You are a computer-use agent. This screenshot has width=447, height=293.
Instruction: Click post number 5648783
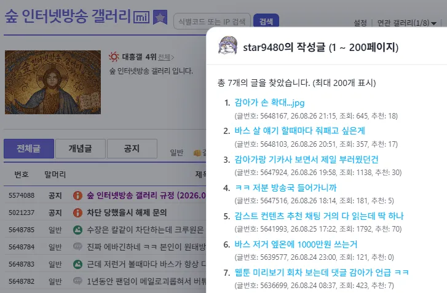coord(22,264)
